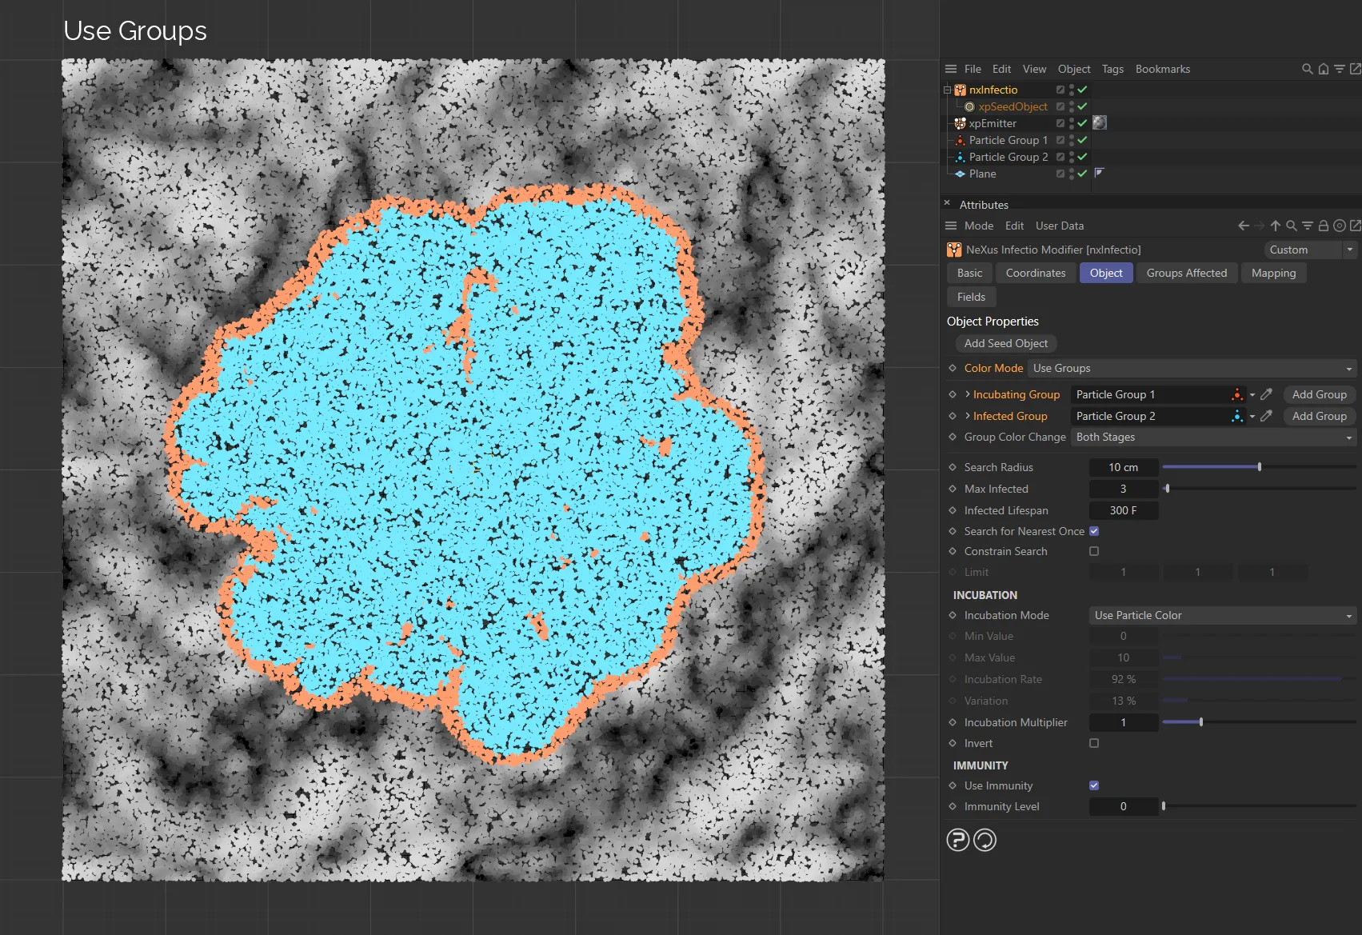Image resolution: width=1362 pixels, height=935 pixels.
Task: Click the lock icon in Attributes panel
Action: click(1324, 226)
